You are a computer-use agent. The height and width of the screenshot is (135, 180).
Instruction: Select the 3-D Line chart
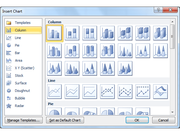point(160,92)
